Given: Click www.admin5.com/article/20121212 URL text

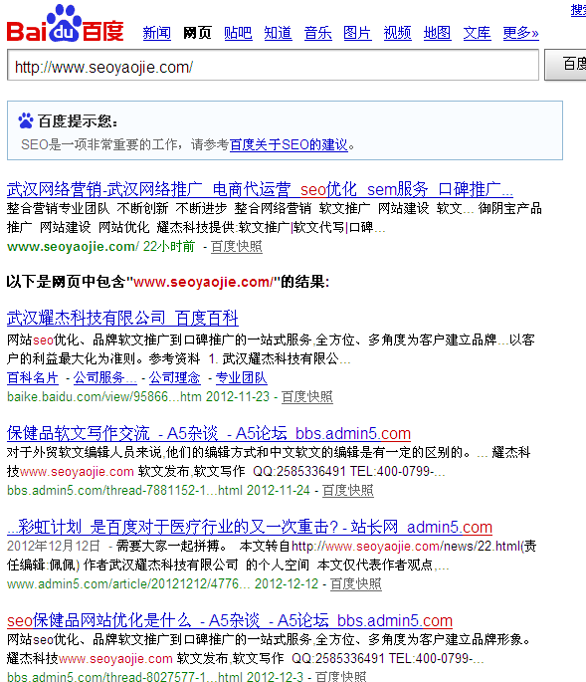Looking at the screenshot, I should [x=128, y=583].
